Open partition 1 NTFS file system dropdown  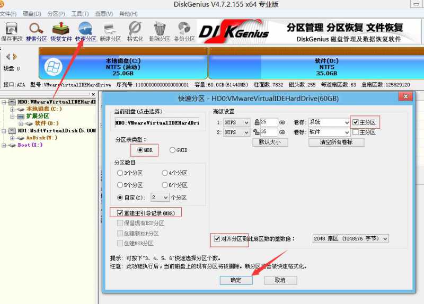(236, 123)
